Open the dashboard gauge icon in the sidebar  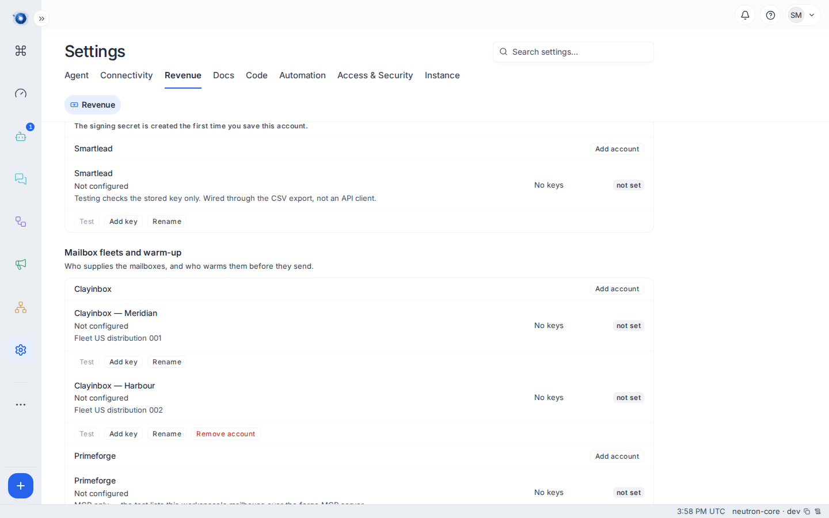[21, 93]
